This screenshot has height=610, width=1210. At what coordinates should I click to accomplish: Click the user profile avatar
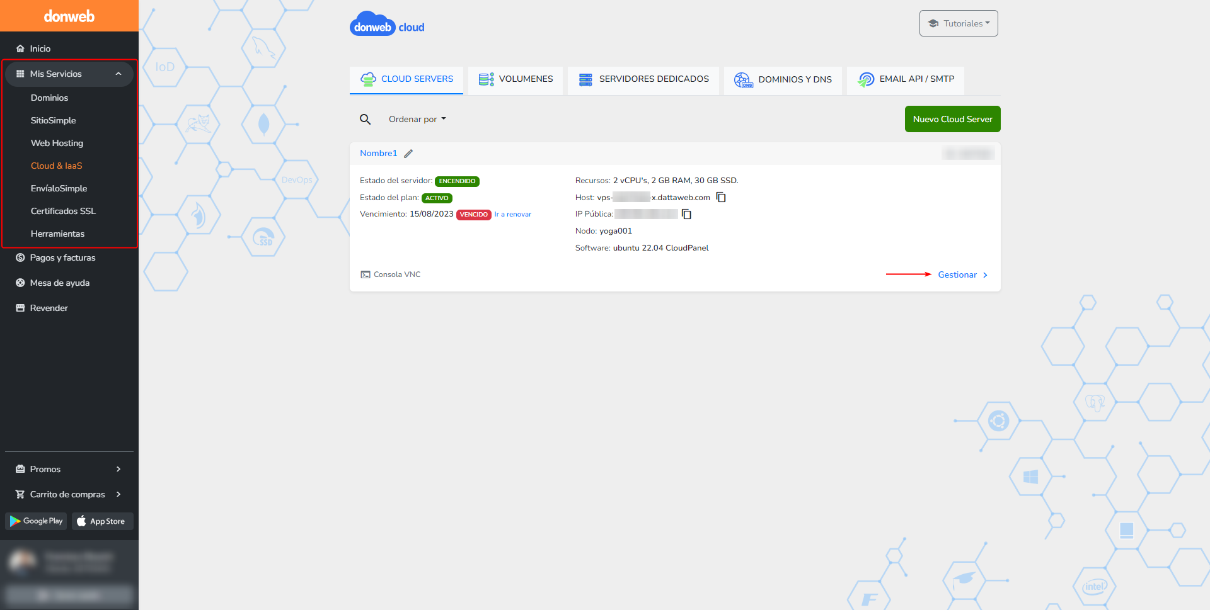pos(23,561)
